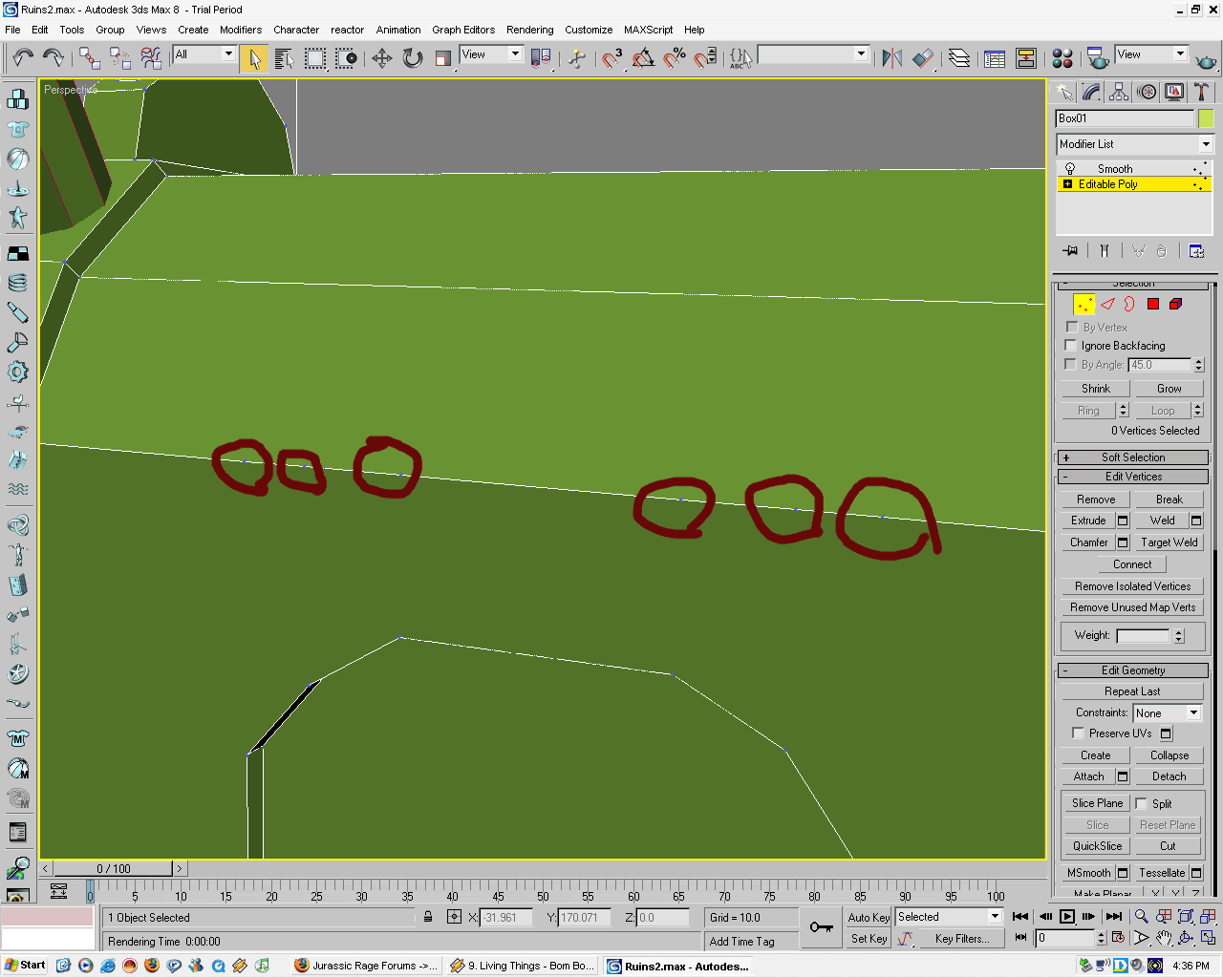Collapse the Edit Vertices rollout
This screenshot has height=978, width=1223.
coord(1133,477)
